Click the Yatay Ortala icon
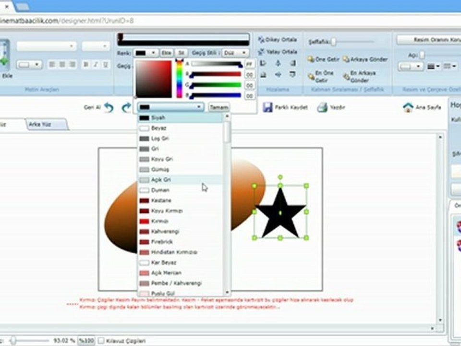This screenshot has width=461, height=346. coord(261,52)
